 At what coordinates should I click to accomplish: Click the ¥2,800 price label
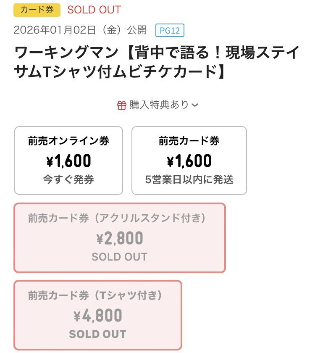point(120,238)
